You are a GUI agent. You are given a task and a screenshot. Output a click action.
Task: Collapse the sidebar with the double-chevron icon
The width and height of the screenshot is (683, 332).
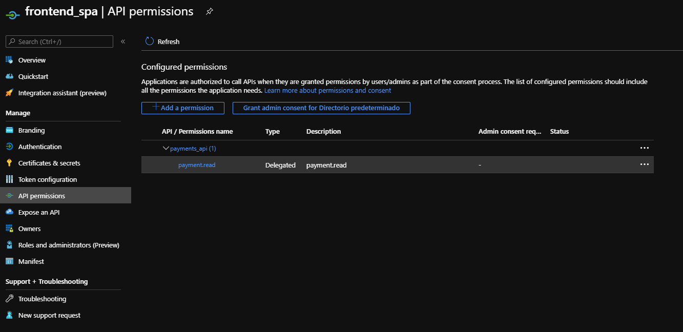tap(123, 42)
